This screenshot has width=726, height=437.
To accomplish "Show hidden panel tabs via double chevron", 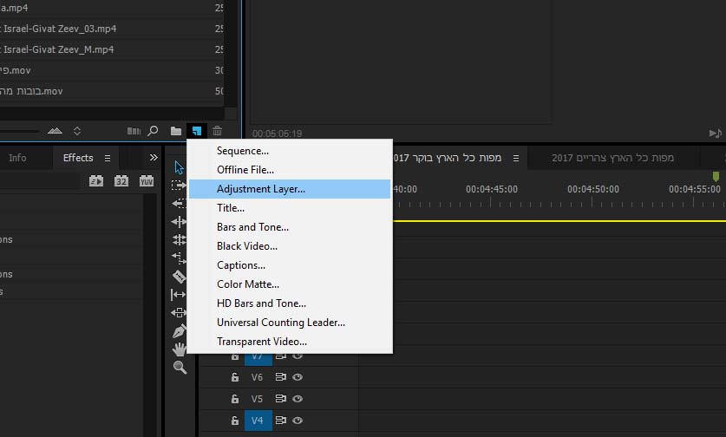I will (x=154, y=158).
